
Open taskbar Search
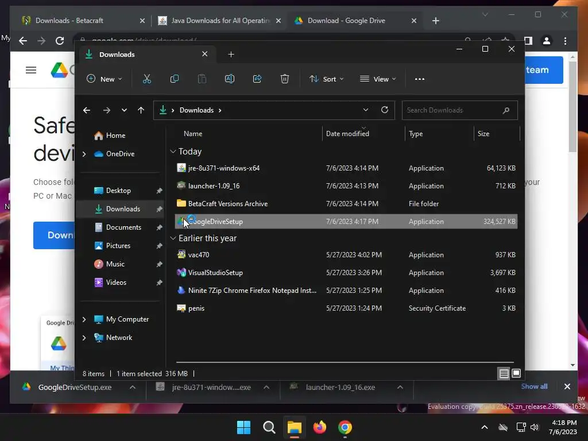269,427
